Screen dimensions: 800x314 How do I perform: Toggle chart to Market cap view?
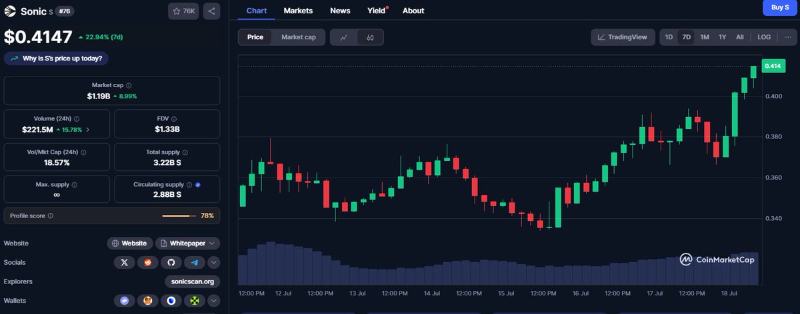point(298,37)
